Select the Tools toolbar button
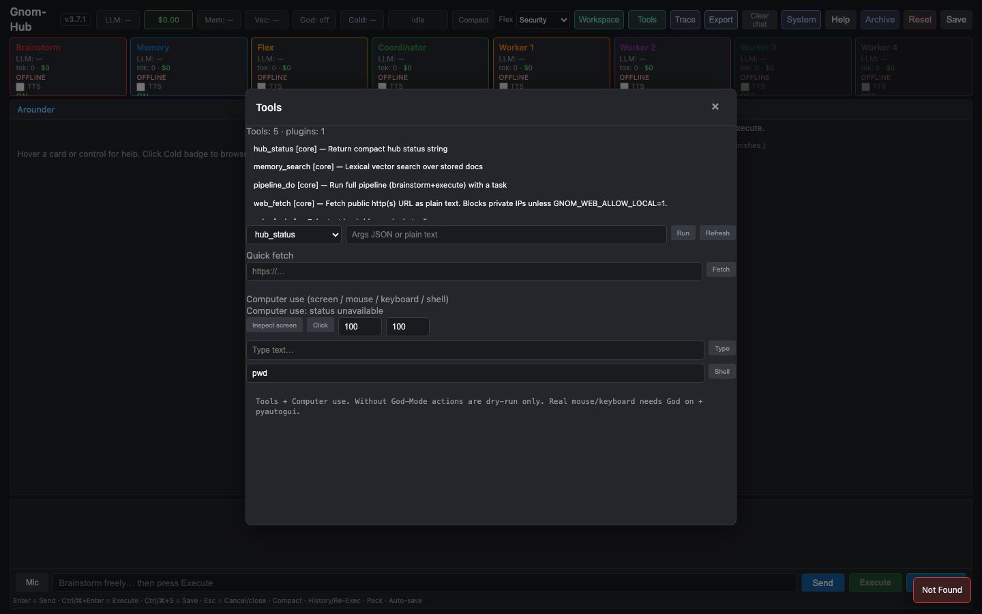 (x=647, y=20)
